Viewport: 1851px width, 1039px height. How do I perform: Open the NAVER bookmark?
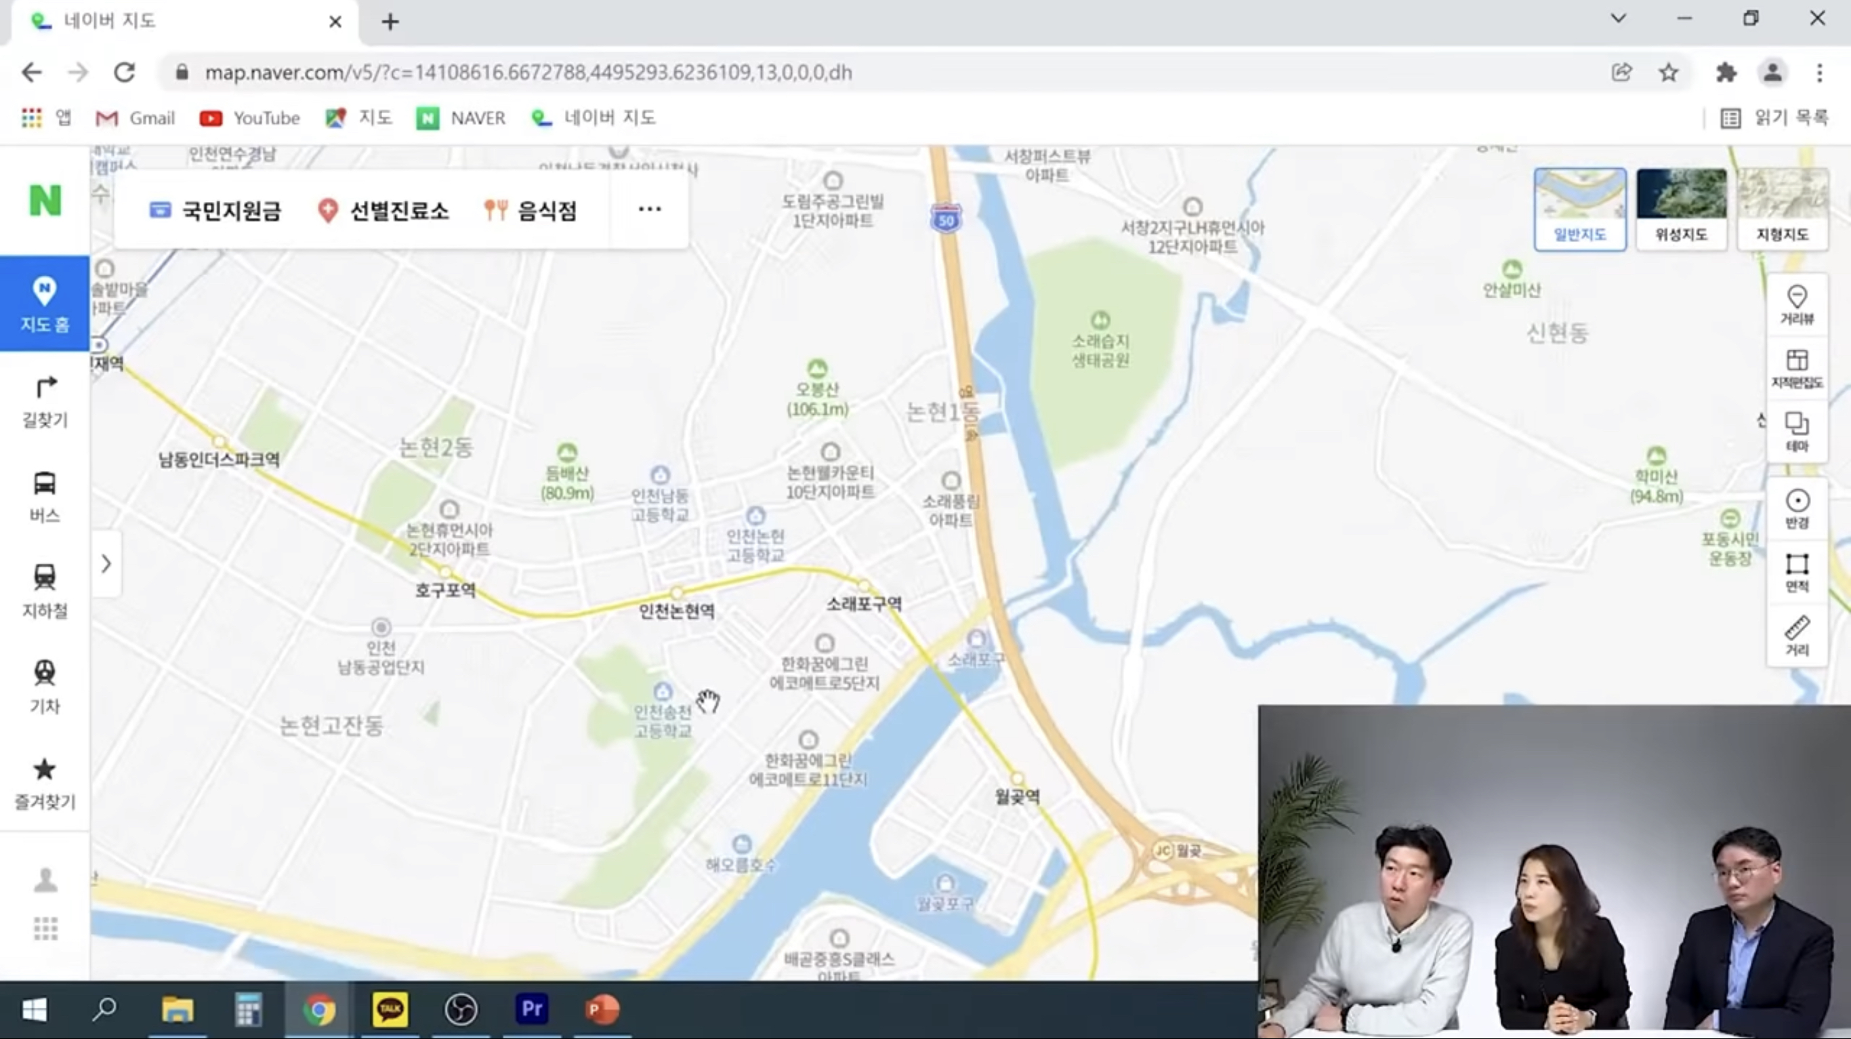461,118
